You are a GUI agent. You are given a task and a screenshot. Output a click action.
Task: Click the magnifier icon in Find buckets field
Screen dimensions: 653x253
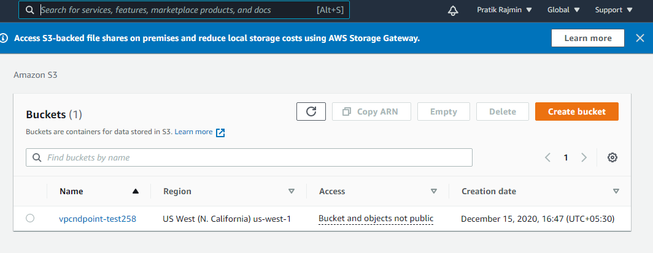pos(37,157)
